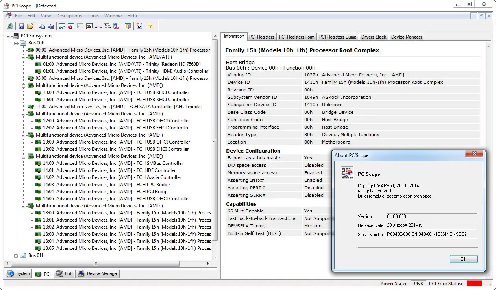Screen dimensions: 496x290
Task: Click the Serial Number field in About dialog
Action: click(431, 235)
